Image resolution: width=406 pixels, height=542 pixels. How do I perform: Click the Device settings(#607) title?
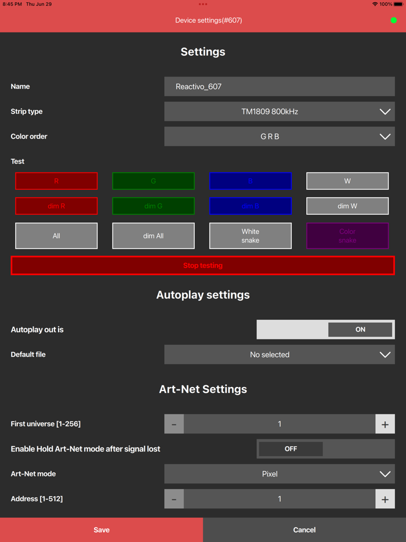(x=208, y=20)
